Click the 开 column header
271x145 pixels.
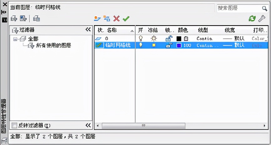point(141,30)
